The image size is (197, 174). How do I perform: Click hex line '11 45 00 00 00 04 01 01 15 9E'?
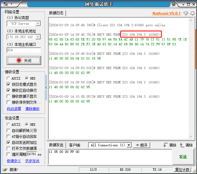(x=75, y=58)
